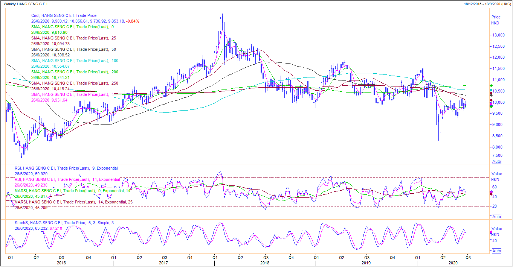Viewport: 513px width, 267px height.
Task: Click the 11,500 price axis label
Action: 499,69
